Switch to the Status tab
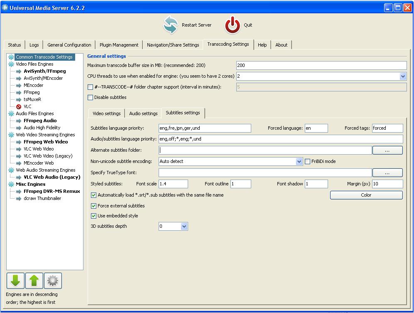Viewport: 414px width, 313px height. coord(15,45)
